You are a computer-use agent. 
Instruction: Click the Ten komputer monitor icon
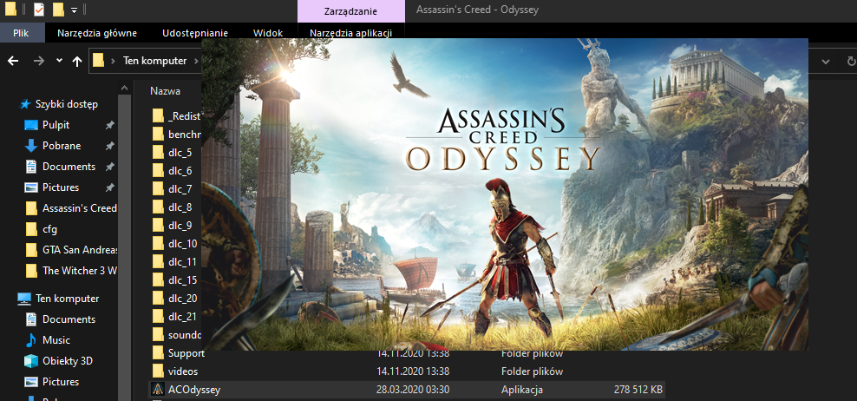pos(24,299)
